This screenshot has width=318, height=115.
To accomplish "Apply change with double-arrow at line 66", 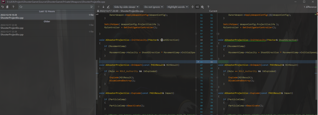I will (198, 62).
